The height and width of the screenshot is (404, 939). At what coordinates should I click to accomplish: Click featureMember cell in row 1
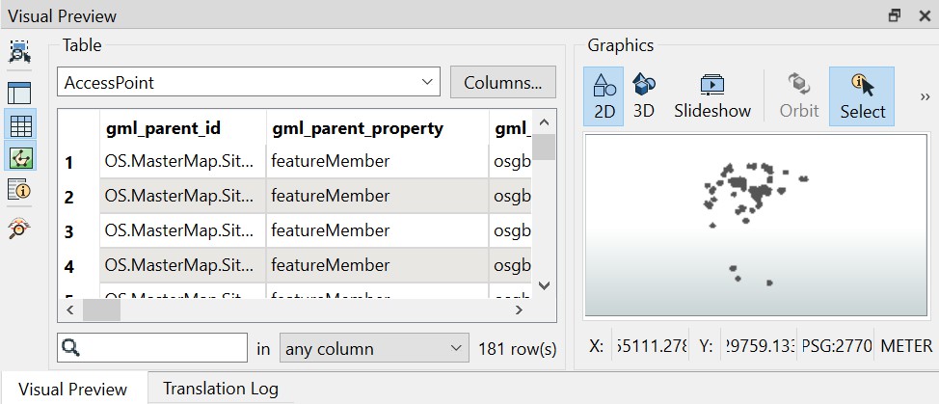click(377, 161)
